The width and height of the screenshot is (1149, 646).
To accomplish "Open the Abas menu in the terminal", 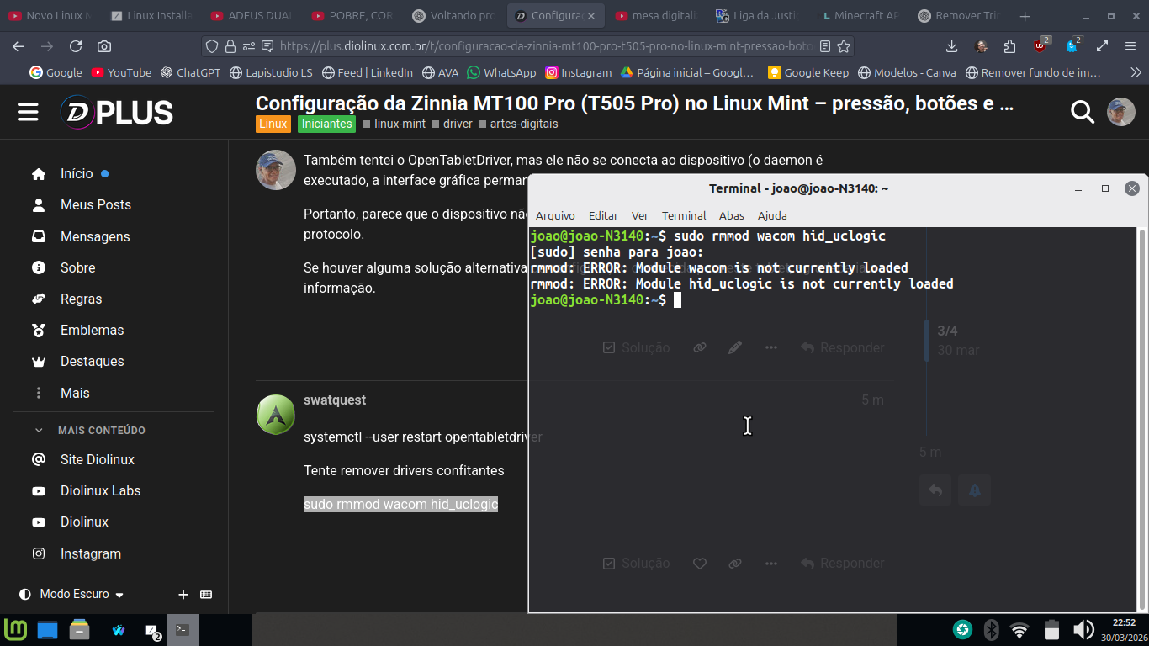I will click(x=731, y=215).
